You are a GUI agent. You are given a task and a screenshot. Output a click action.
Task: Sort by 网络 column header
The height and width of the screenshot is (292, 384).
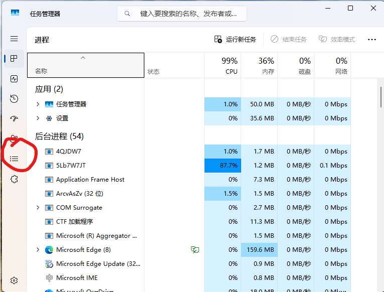click(332, 65)
